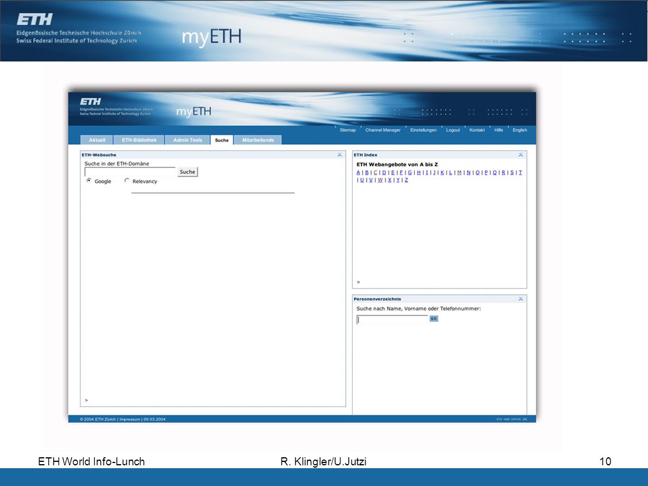This screenshot has width=648, height=486.
Task: Open index letter S
Action: 512,173
